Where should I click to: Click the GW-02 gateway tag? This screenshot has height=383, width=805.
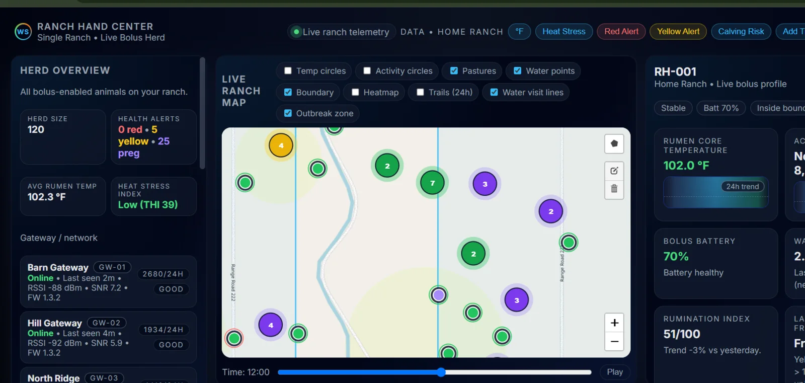(x=107, y=323)
